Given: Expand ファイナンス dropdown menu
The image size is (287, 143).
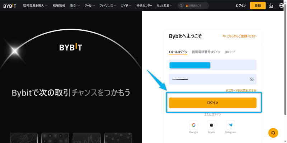Looking at the screenshot, I should 108,6.
